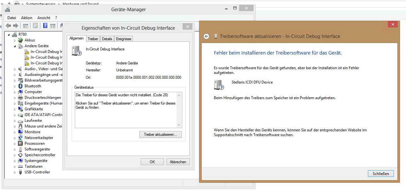Image resolution: width=406 pixels, height=190 pixels.
Task: Click the Druckwarteschlangen printer icon
Action: pyautogui.click(x=20, y=98)
